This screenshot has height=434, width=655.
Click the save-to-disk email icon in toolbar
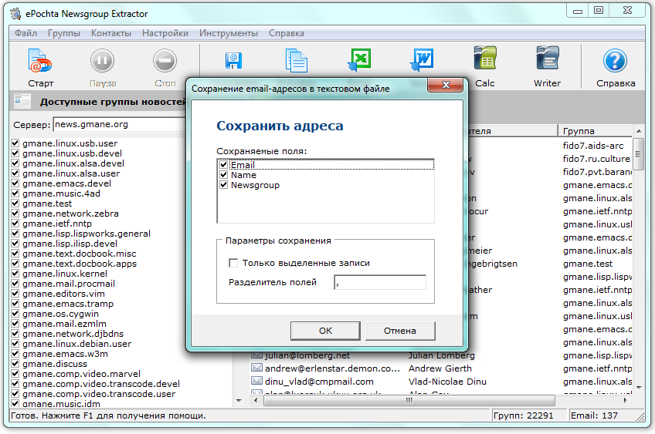(233, 61)
